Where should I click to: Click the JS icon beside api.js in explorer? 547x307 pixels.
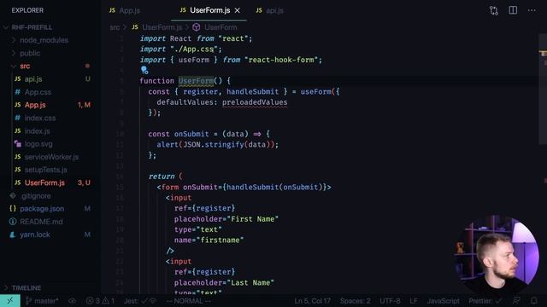tap(17, 79)
